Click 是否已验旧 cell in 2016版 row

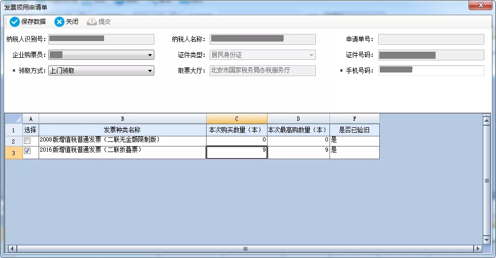tap(354, 153)
